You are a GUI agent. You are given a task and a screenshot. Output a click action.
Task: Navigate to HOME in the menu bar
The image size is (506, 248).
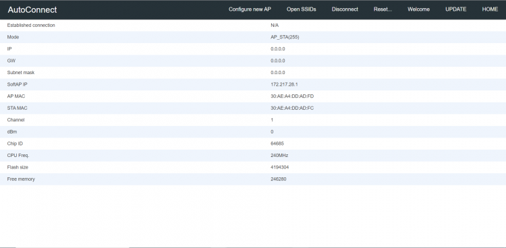[490, 9]
